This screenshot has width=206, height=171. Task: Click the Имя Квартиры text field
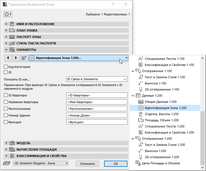[x=97, y=102]
